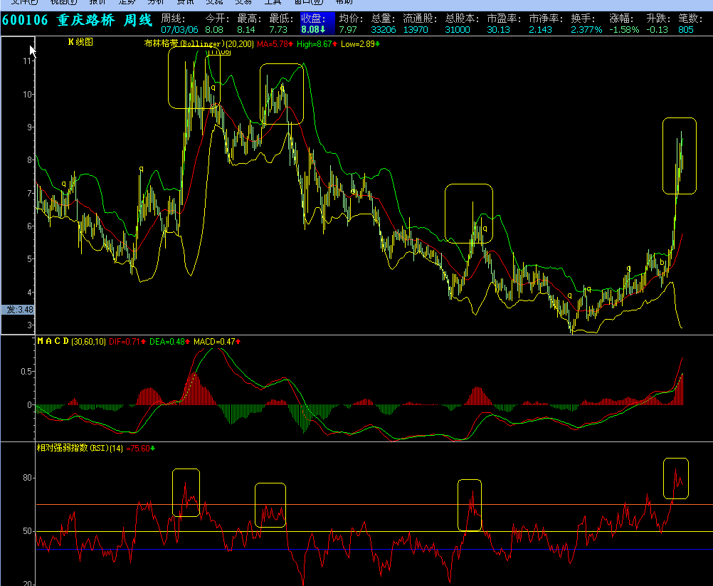Click the stock code 600106
The height and width of the screenshot is (586, 713).
(x=25, y=21)
